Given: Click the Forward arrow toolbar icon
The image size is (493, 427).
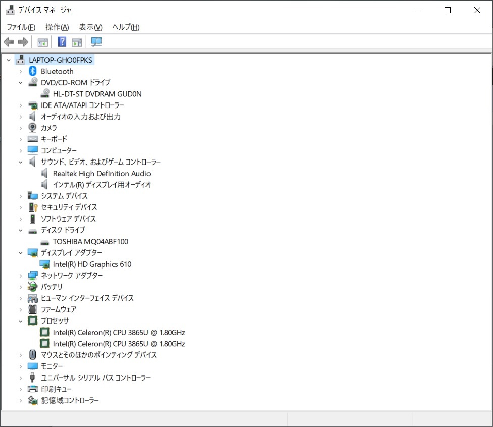Looking at the screenshot, I should (x=23, y=42).
